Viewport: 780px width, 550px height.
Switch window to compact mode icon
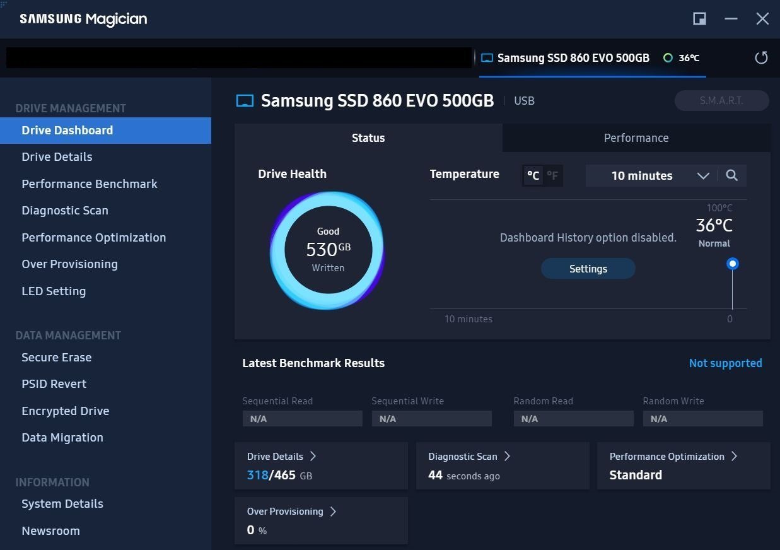(699, 19)
